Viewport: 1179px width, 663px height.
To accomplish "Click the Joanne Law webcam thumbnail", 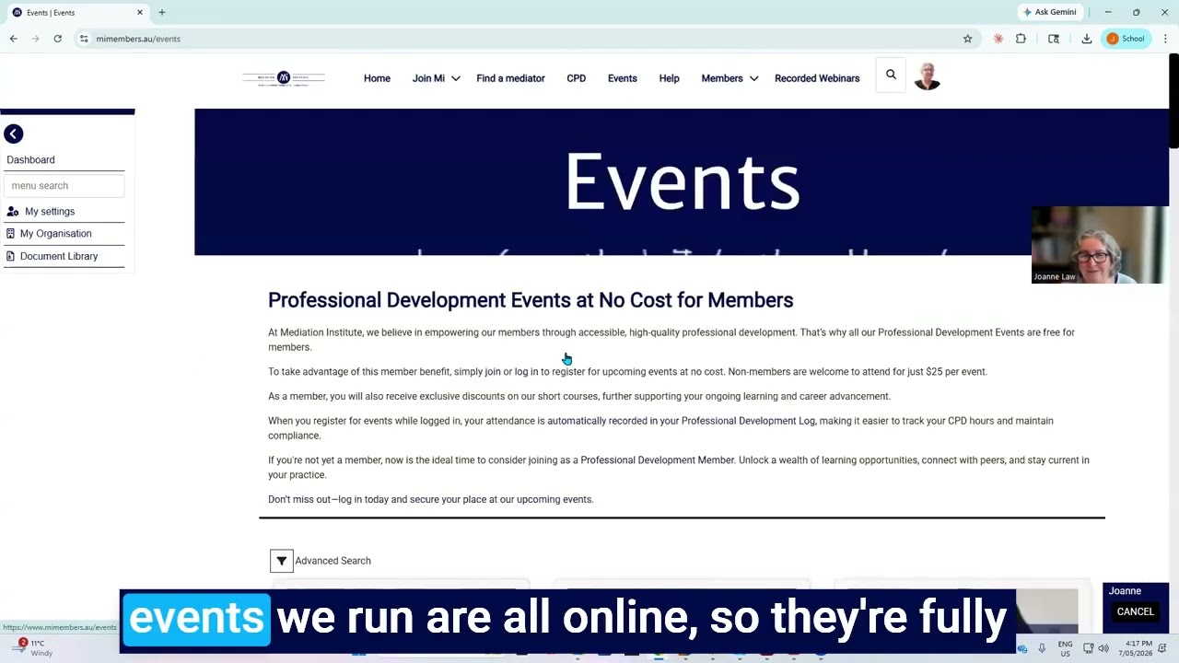I will pyautogui.click(x=1100, y=244).
